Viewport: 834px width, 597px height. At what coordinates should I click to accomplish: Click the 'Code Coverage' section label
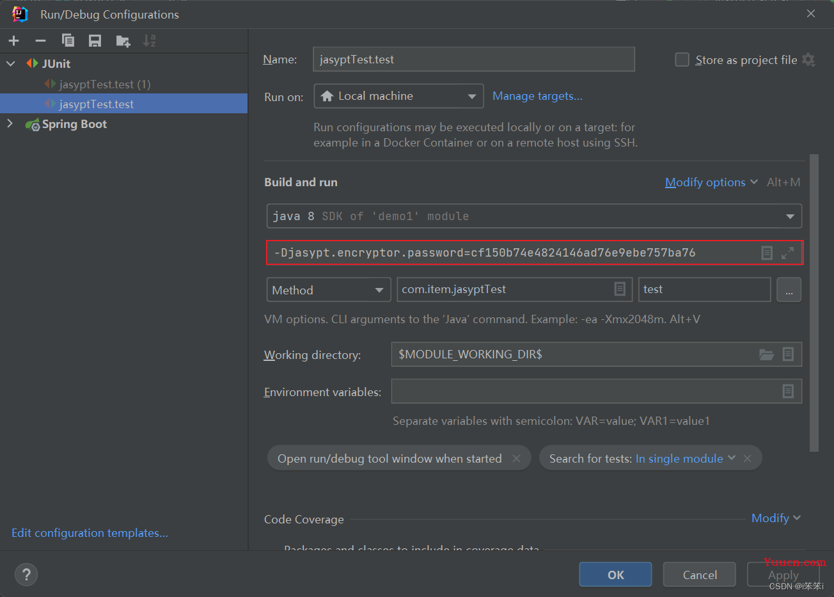304,519
